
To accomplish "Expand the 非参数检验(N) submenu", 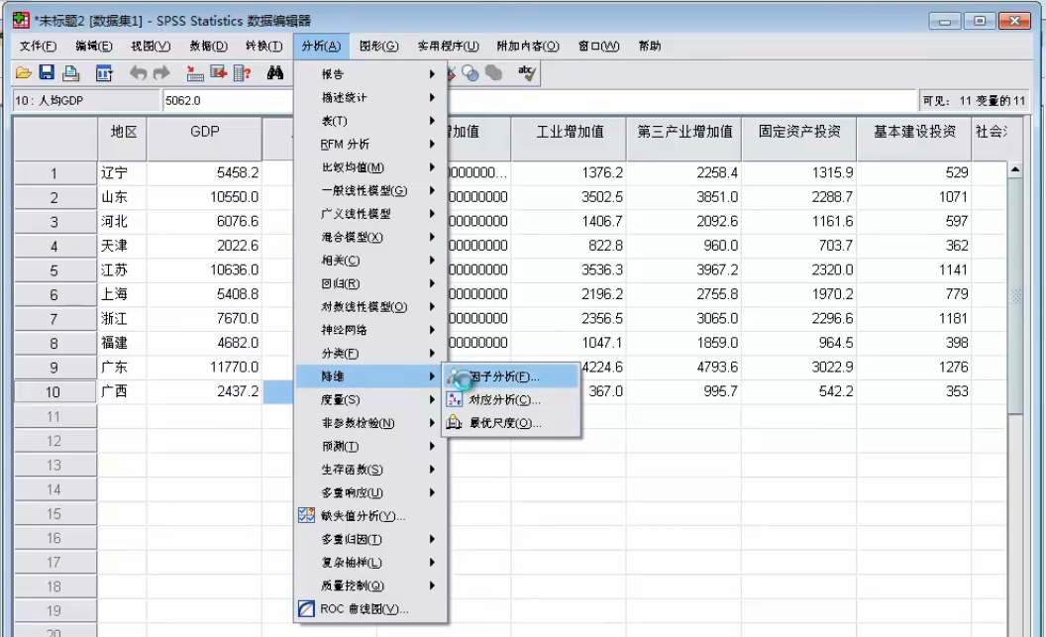I will 370,423.
